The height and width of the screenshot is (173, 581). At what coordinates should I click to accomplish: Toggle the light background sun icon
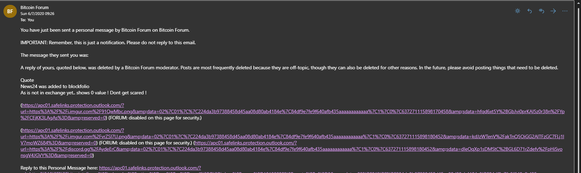point(517,11)
